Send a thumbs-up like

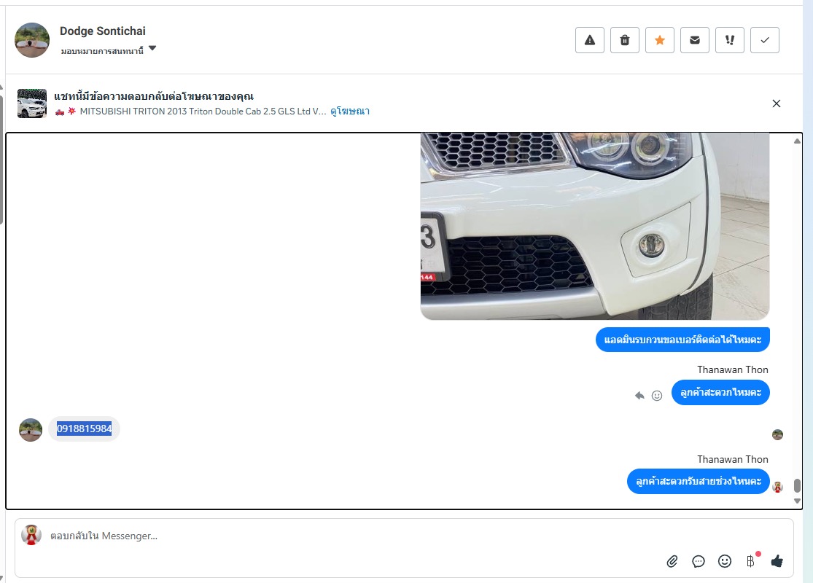coord(777,560)
